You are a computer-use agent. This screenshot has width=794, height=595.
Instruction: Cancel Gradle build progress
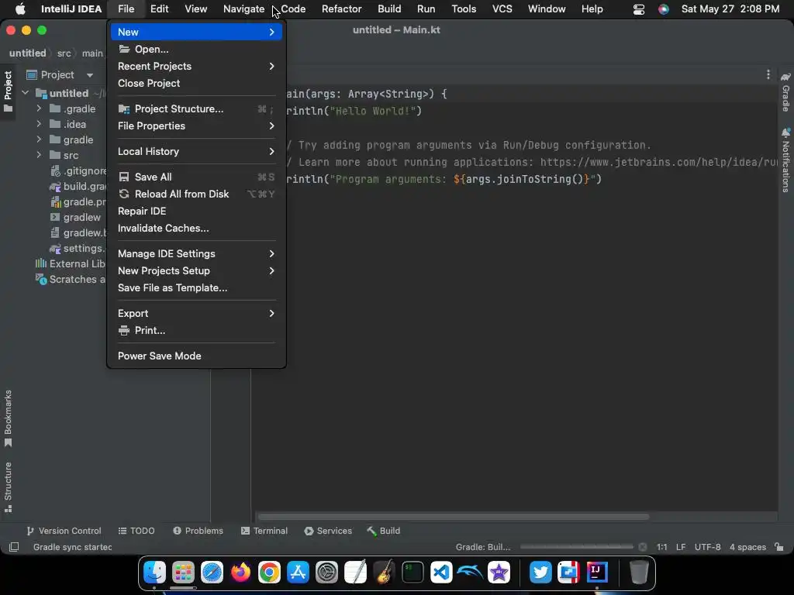(x=643, y=547)
